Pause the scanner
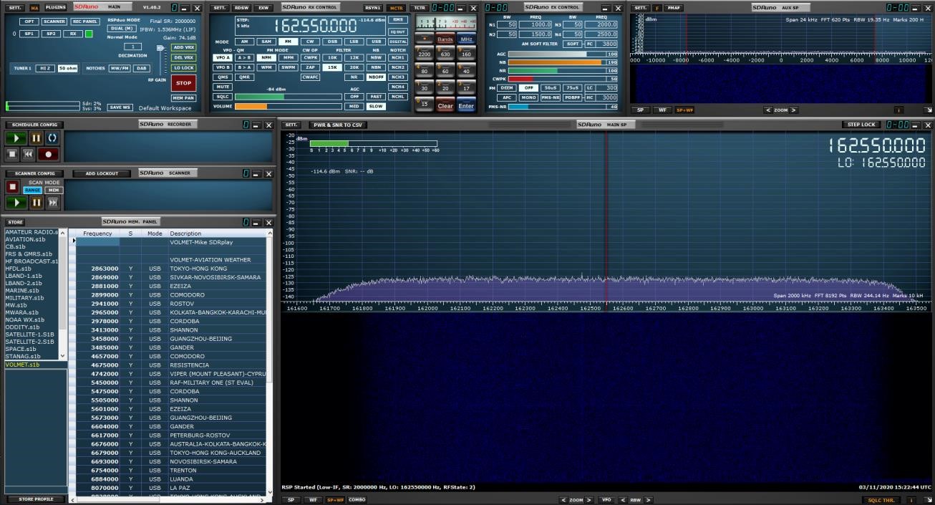 (x=36, y=203)
